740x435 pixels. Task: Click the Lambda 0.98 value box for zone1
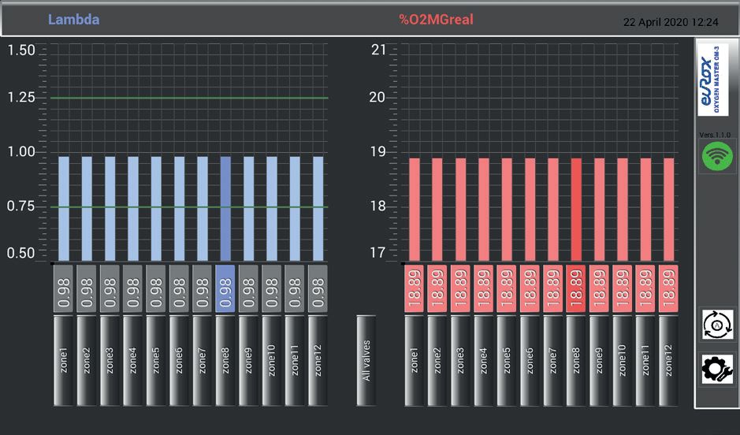point(64,288)
